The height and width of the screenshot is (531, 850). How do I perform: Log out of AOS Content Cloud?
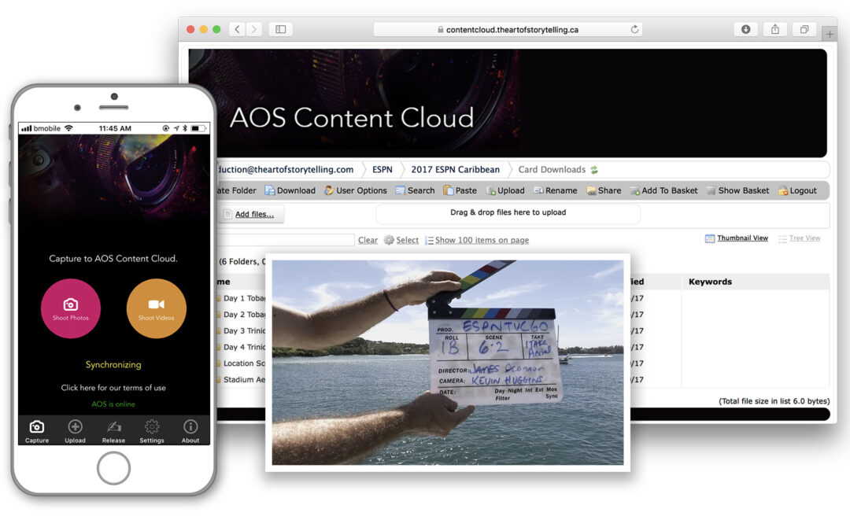coord(797,190)
